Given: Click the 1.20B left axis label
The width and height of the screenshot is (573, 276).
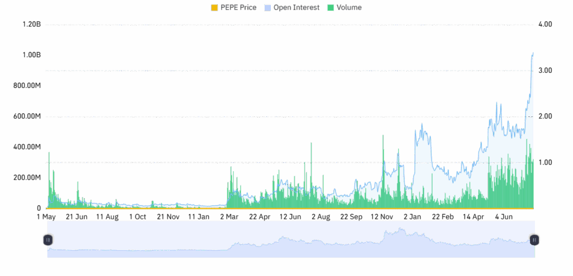Looking at the screenshot, I should coord(31,25).
